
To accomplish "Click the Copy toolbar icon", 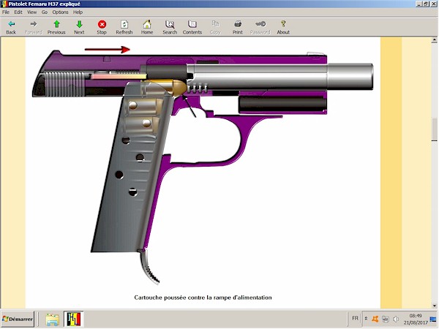I will point(215,27).
